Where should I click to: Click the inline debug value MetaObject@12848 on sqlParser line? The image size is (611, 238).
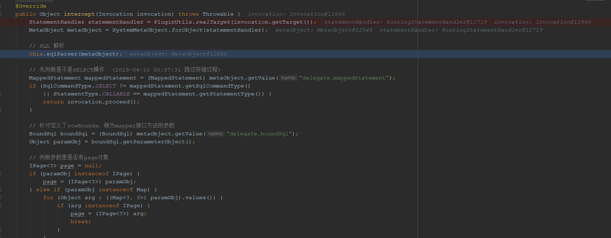click(199, 54)
